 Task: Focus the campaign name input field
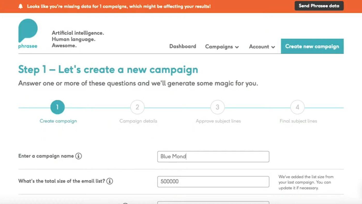click(213, 156)
